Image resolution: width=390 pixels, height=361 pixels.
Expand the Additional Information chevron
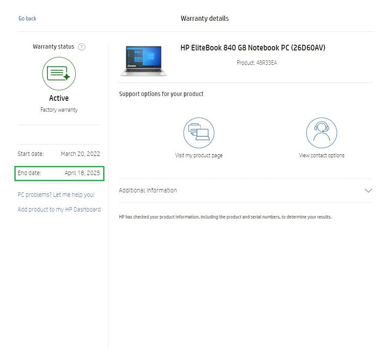click(x=368, y=191)
